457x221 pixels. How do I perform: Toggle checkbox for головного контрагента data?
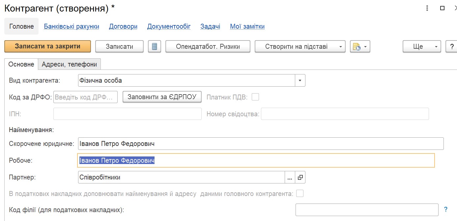pos(300,194)
